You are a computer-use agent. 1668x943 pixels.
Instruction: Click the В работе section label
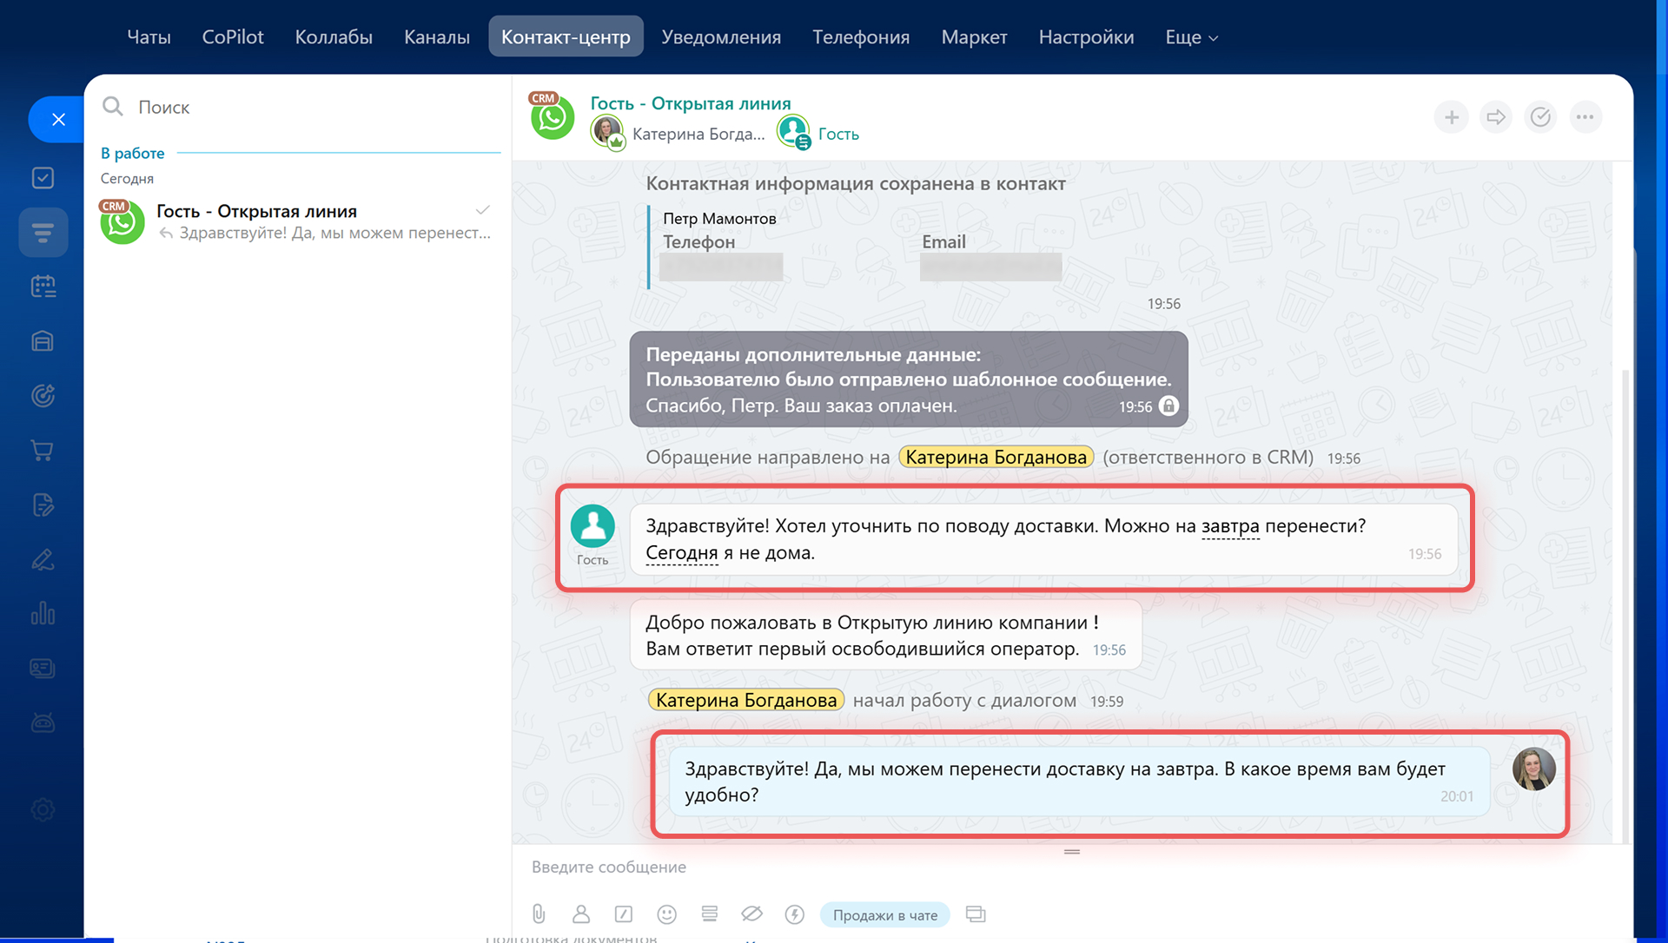(132, 153)
